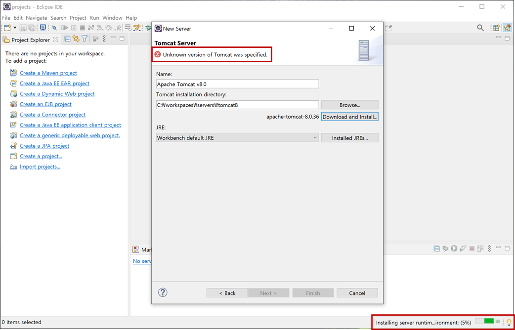Select the Project Explorer tab
Image resolution: width=515 pixels, height=330 pixels.
click(31, 40)
